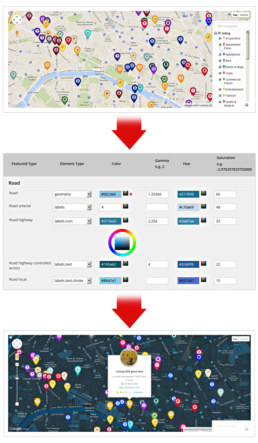This screenshot has height=443, width=258.
Task: Collapse the listing category tree
Action: click(216, 33)
